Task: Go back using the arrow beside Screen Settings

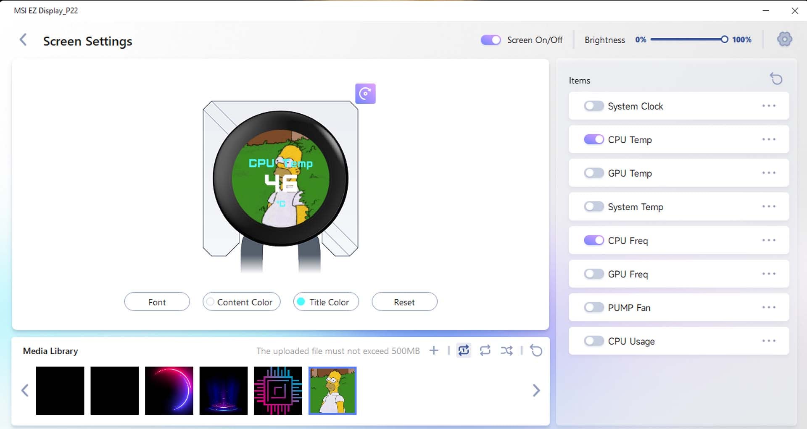Action: pos(23,40)
